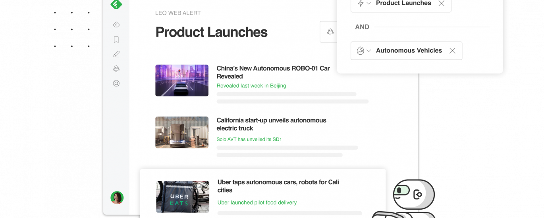This screenshot has height=218, width=544.
Task: Open Read Later bookmark icon
Action: 116,40
